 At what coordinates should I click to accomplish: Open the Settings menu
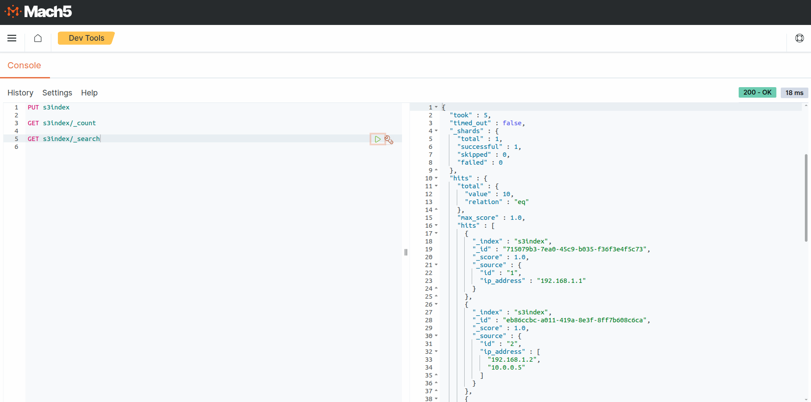pos(57,92)
